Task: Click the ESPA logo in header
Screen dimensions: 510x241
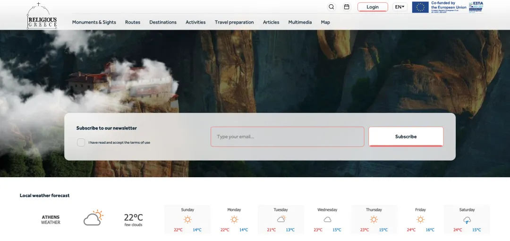Action: tap(475, 7)
